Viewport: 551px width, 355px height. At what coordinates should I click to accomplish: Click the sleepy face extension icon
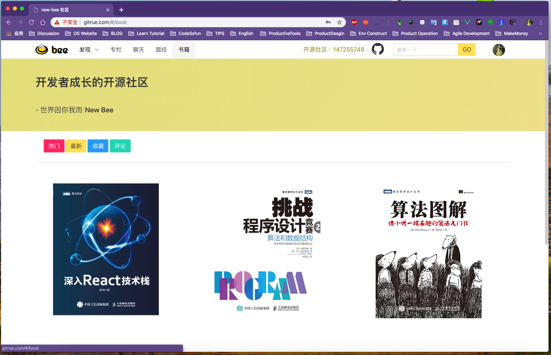(456, 22)
